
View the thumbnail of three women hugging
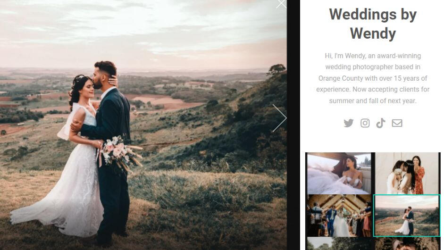(407, 174)
